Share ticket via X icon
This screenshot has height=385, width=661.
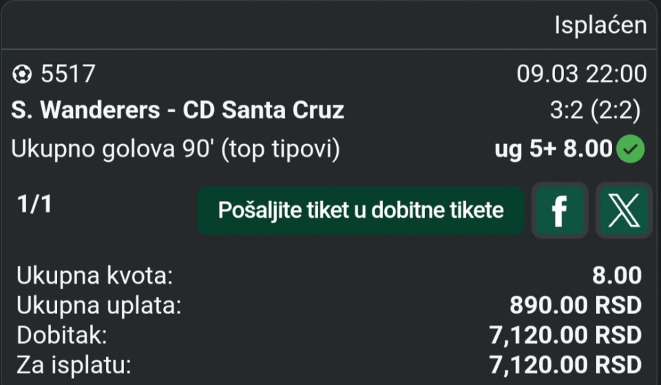tap(624, 210)
